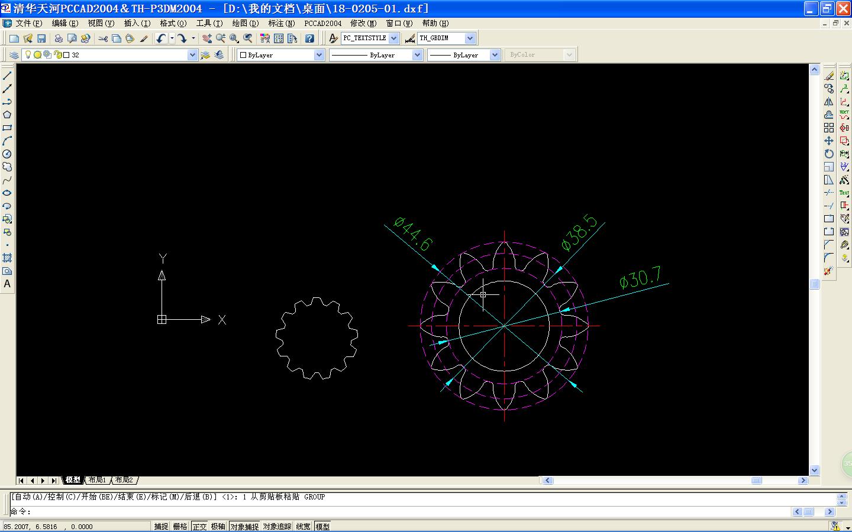Click the Save file icon
The image size is (852, 532).
tap(41, 38)
